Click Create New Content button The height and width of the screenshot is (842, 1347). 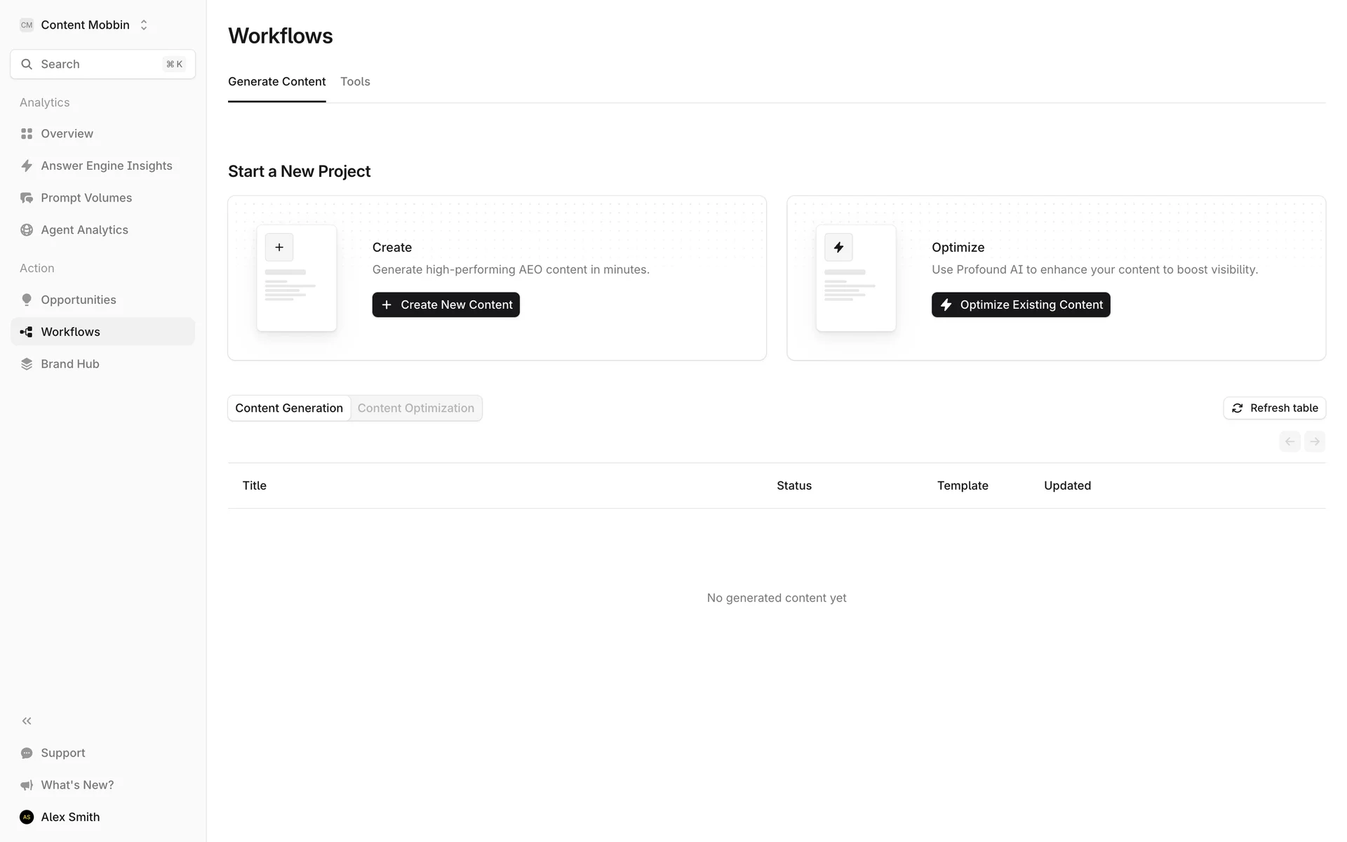point(445,305)
